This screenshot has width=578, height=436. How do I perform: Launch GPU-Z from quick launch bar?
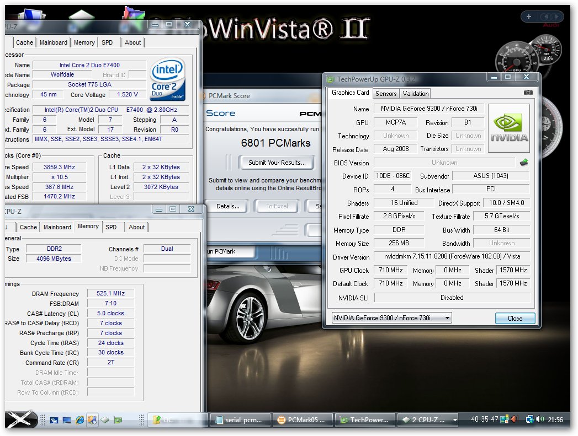pyautogui.click(x=118, y=420)
